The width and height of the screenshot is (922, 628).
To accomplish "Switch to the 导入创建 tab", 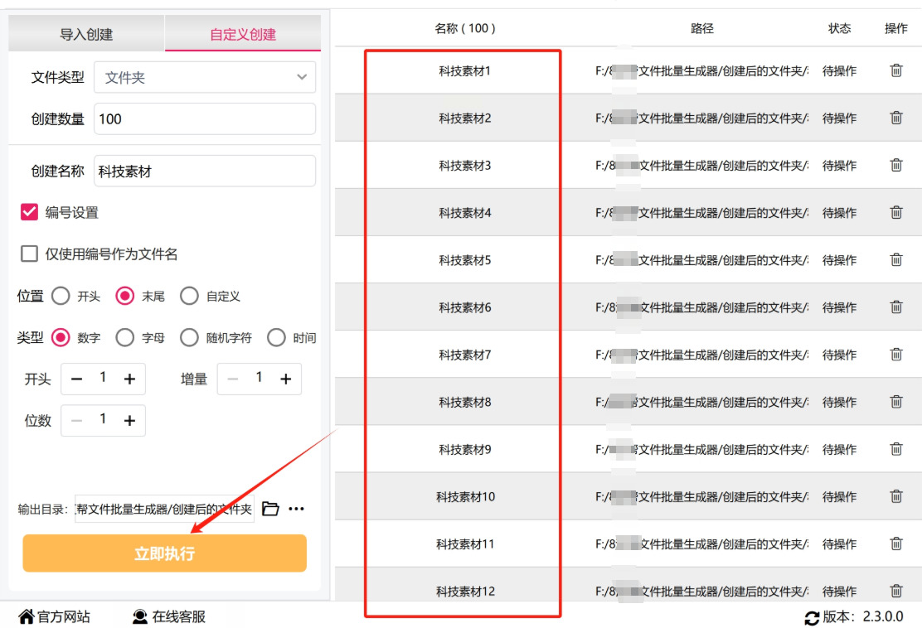I will click(x=86, y=35).
